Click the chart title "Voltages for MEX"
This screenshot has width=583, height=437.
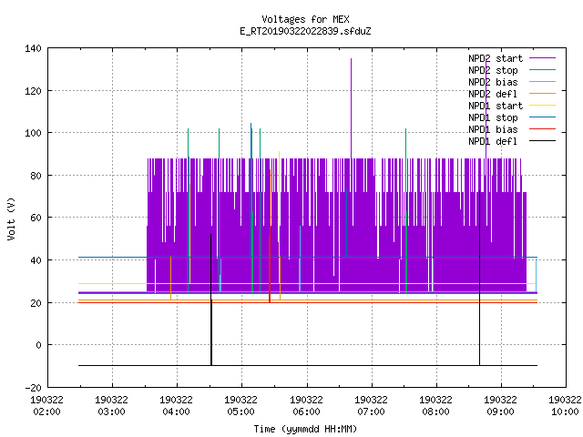point(305,19)
